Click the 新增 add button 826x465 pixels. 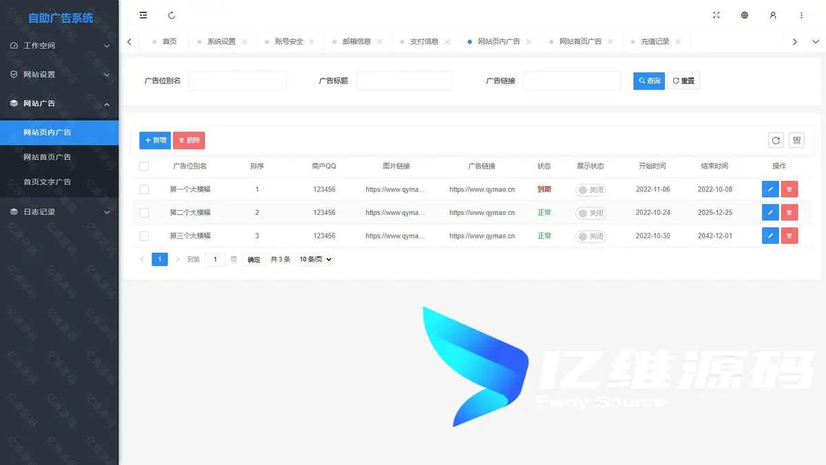(x=155, y=141)
